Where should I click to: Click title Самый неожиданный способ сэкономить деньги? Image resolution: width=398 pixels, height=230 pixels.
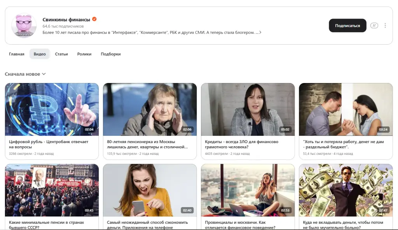tap(147, 225)
